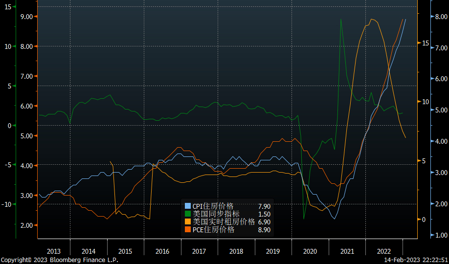The image size is (449, 264).
Task: Click the 2022 year label on time axis
Action: point(384,251)
